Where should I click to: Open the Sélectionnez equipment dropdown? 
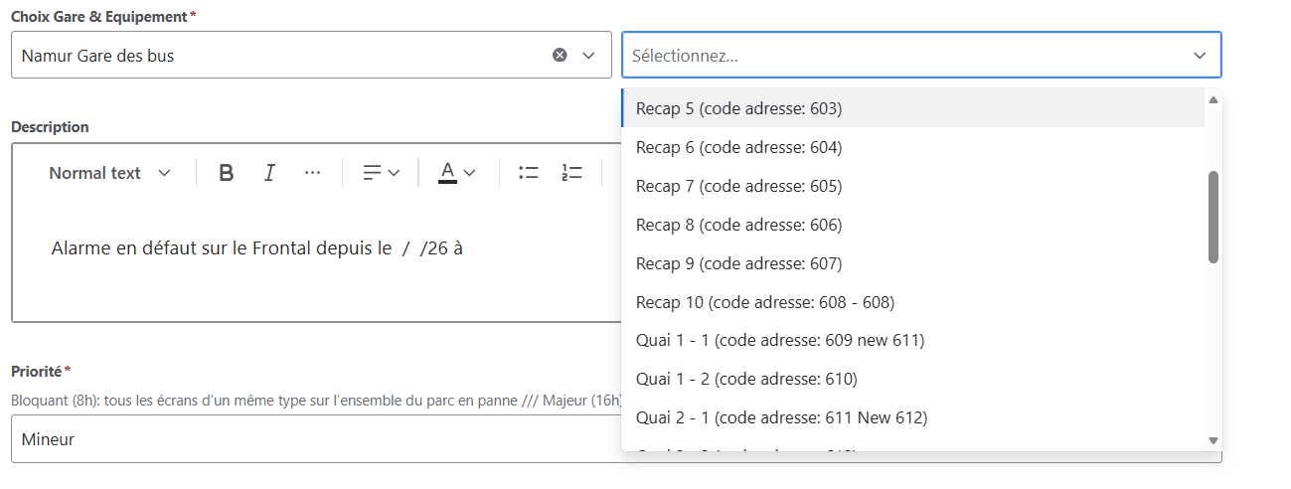[x=921, y=56]
